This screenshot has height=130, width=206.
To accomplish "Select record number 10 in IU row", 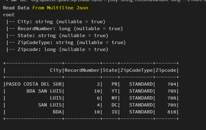I will tap(97, 112).
